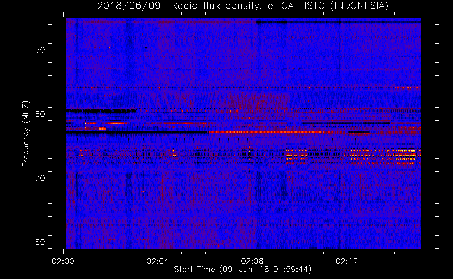
Task: Click the '50' frequency tick label
Action: pos(40,50)
